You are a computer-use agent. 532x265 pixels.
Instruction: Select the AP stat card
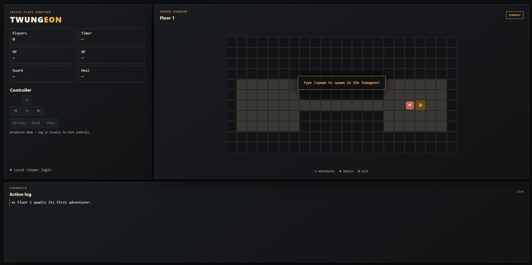pos(112,55)
